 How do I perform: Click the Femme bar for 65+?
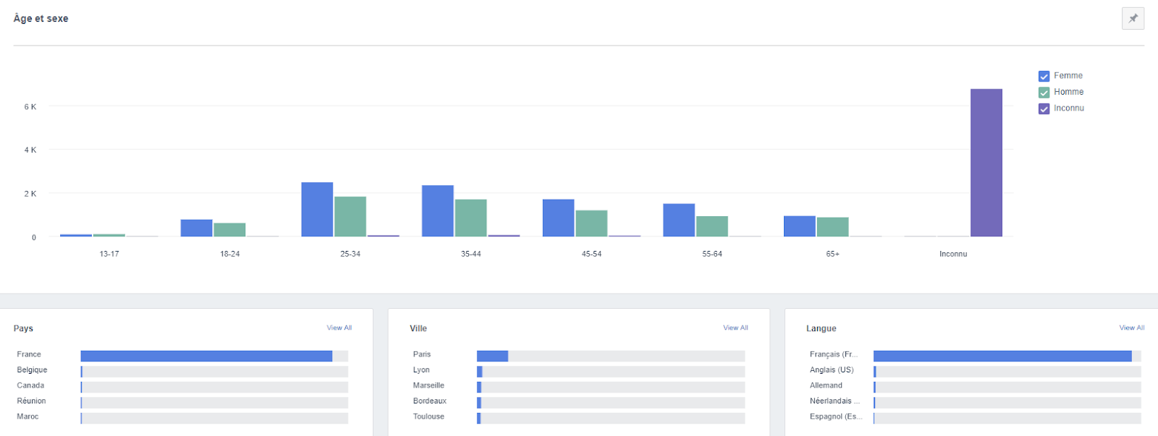(800, 226)
